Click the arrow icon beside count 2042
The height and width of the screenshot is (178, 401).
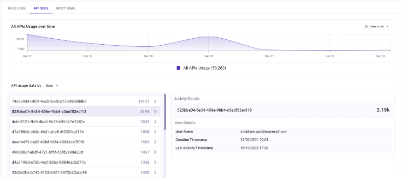[155, 122]
